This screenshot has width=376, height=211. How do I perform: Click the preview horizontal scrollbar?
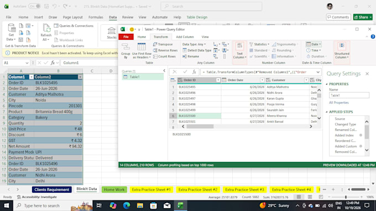(x=200, y=126)
